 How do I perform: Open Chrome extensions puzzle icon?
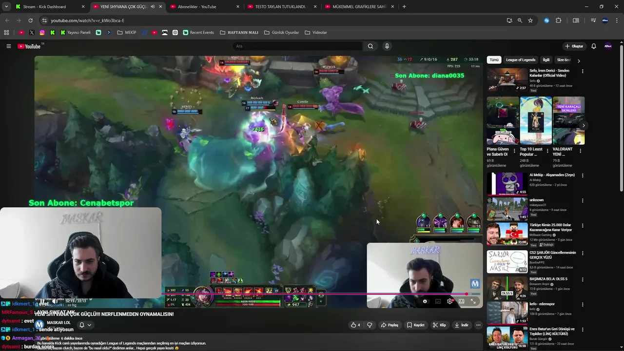coord(559,20)
